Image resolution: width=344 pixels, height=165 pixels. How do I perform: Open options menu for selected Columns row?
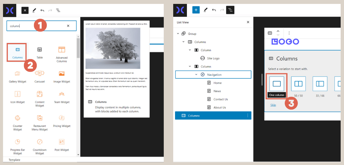click(x=248, y=116)
